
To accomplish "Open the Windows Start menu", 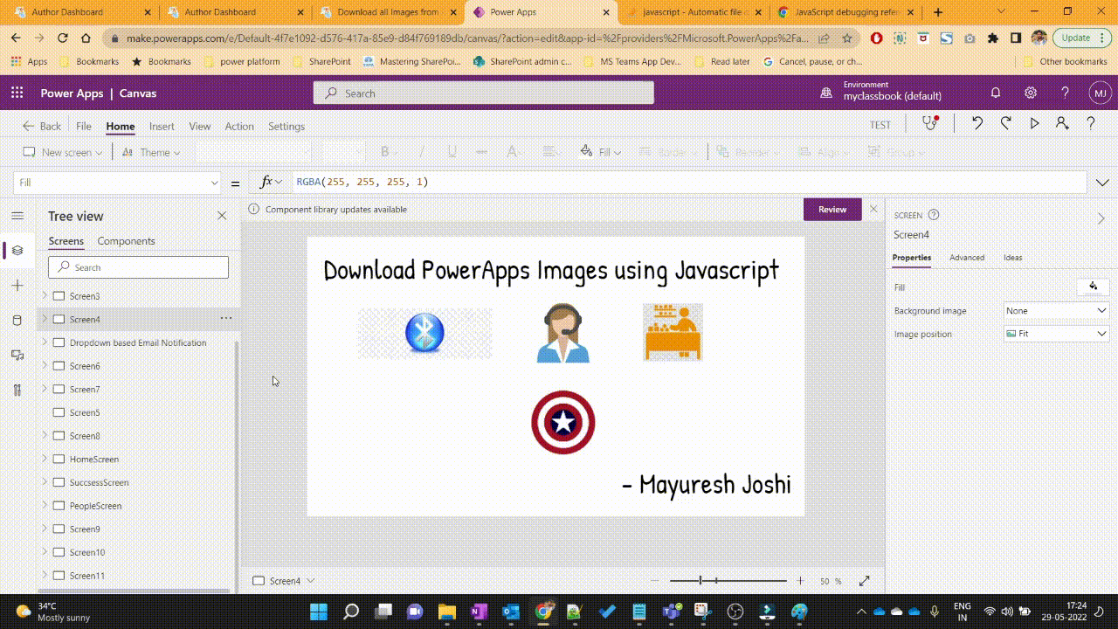I will 319,612.
